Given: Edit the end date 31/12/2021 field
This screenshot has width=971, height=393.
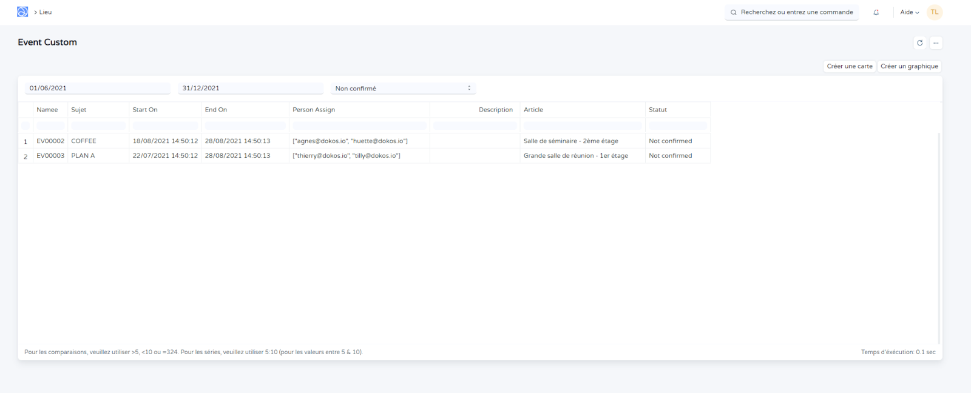Looking at the screenshot, I should point(250,89).
